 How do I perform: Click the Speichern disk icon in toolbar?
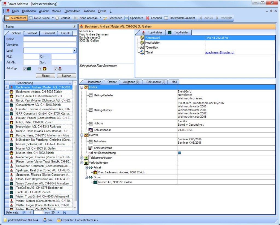[127, 18]
